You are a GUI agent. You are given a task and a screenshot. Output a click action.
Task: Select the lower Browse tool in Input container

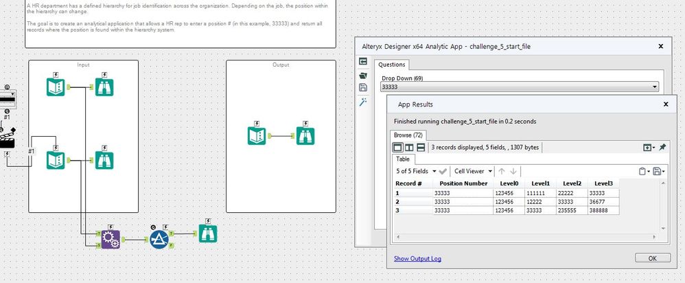click(104, 160)
